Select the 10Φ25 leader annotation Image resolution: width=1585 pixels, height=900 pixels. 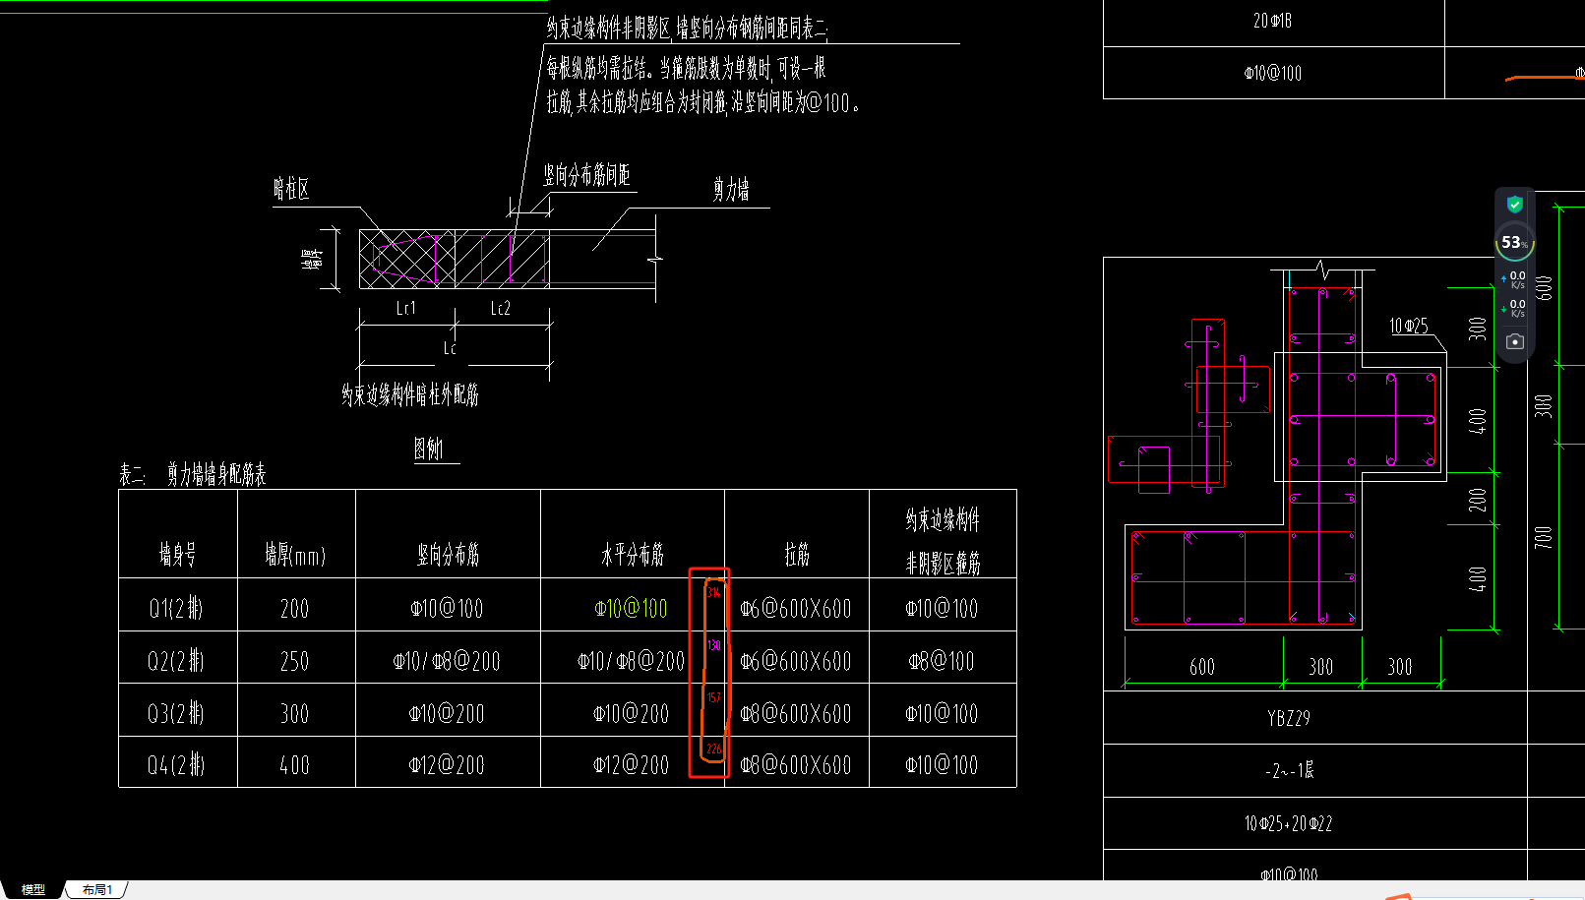tap(1409, 326)
